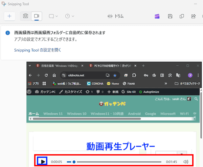Image resolution: width=203 pixels, height=167 pixels.
Task: Open すべてのブックマーク folder
Action: pyautogui.click(x=187, y=84)
